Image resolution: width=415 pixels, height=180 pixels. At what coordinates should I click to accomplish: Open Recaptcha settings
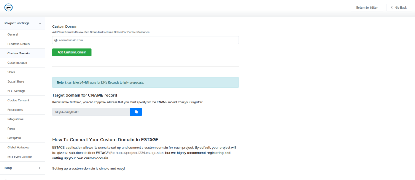[x=23, y=138]
